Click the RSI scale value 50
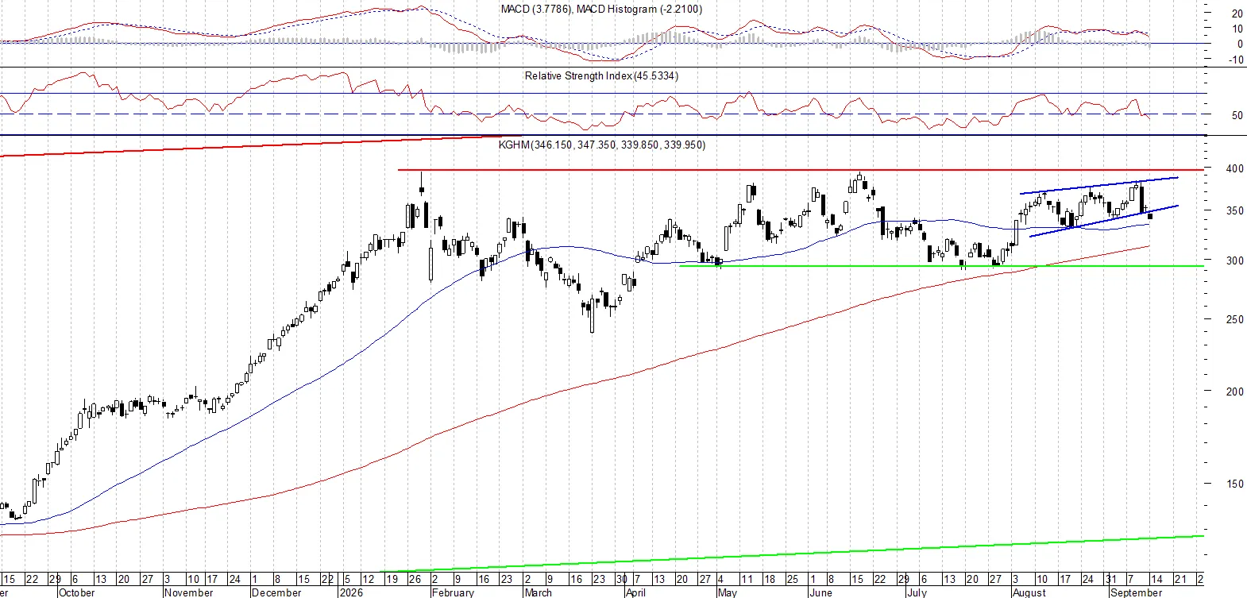 [1237, 115]
